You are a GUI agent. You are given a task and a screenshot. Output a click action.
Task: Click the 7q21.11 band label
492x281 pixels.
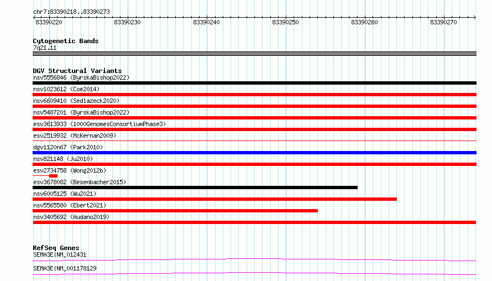45,48
